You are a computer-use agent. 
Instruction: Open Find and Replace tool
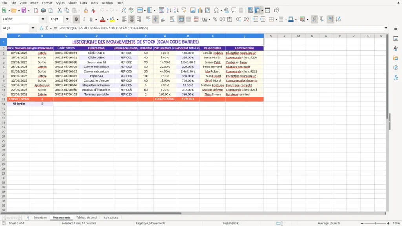tap(124, 10)
